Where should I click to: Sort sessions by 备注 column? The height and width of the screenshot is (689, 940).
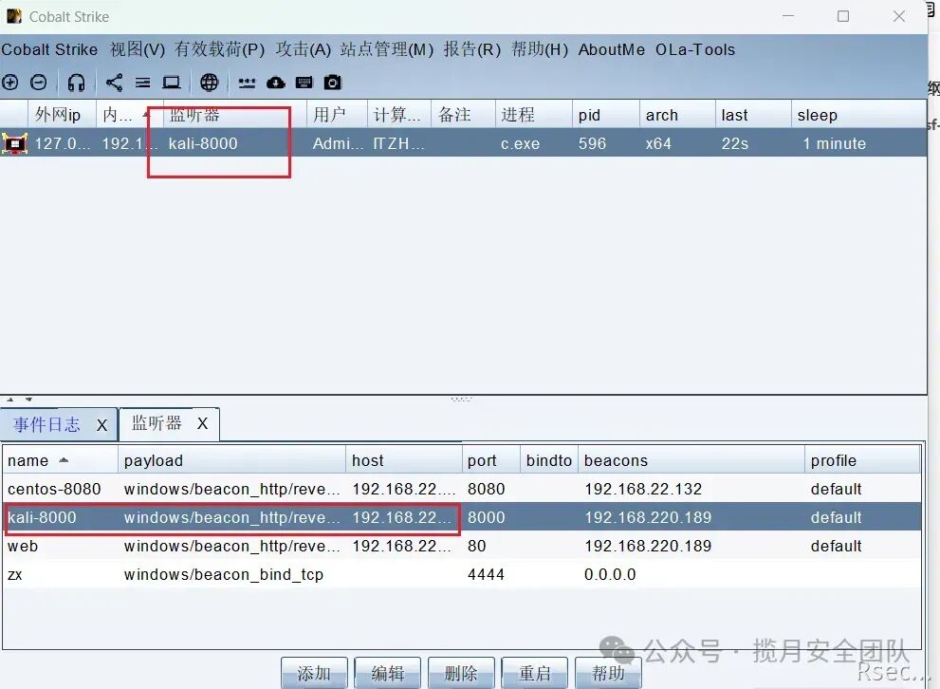[463, 115]
